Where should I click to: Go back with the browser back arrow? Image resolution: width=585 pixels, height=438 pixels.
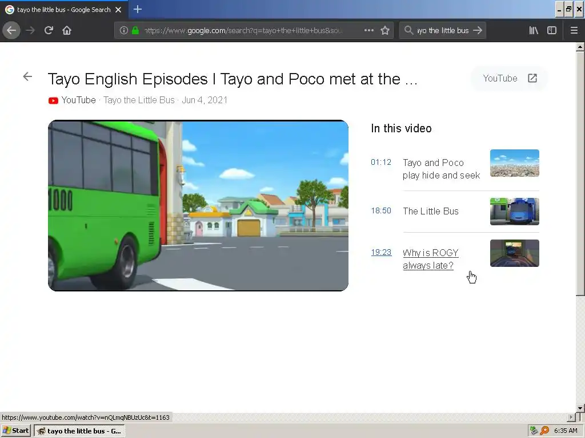pos(11,30)
